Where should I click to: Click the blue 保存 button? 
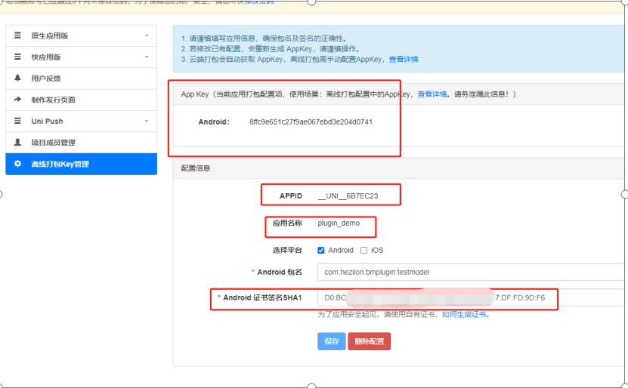click(x=332, y=341)
